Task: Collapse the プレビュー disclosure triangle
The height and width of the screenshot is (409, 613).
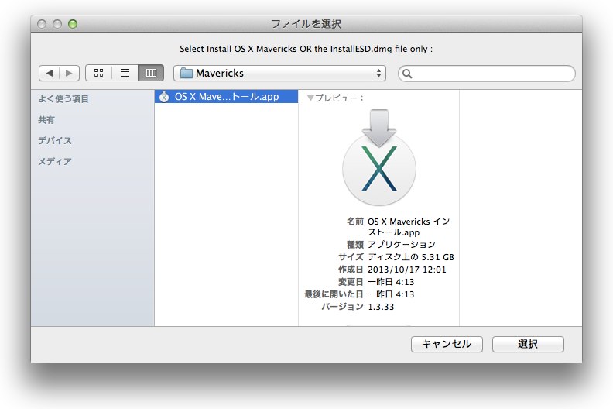Action: pos(310,98)
